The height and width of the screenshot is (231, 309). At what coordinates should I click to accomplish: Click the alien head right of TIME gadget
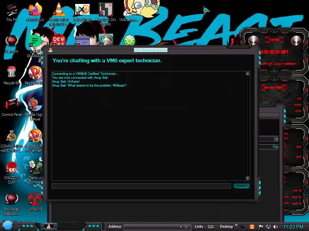click(x=296, y=41)
